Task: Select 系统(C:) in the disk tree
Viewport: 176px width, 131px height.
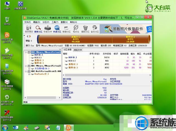Action: (39, 60)
